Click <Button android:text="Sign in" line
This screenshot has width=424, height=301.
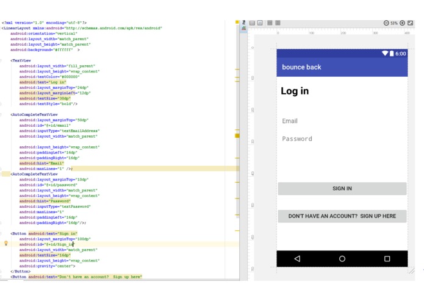pos(44,233)
